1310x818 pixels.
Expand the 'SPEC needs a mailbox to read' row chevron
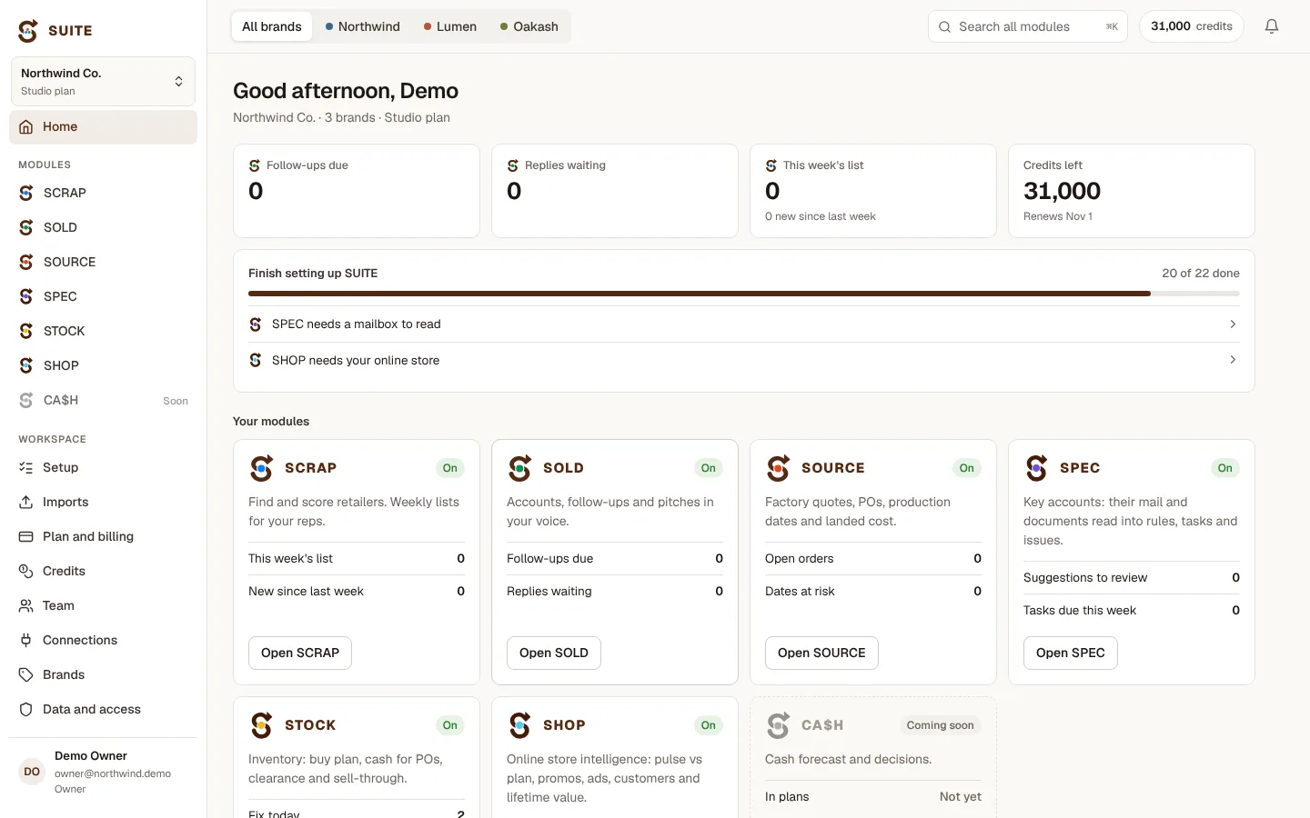pyautogui.click(x=1233, y=324)
